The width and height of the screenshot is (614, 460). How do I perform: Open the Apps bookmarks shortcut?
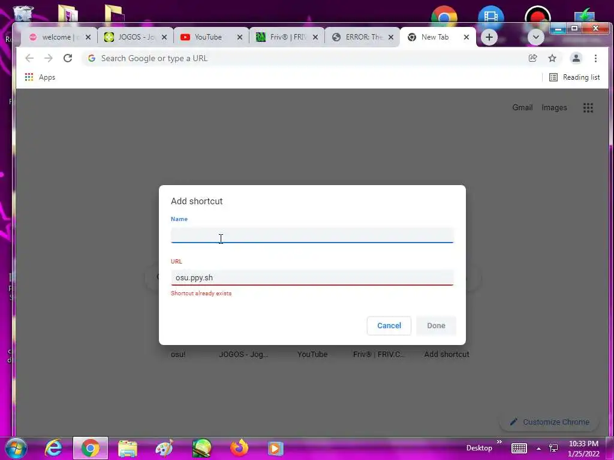(x=40, y=77)
